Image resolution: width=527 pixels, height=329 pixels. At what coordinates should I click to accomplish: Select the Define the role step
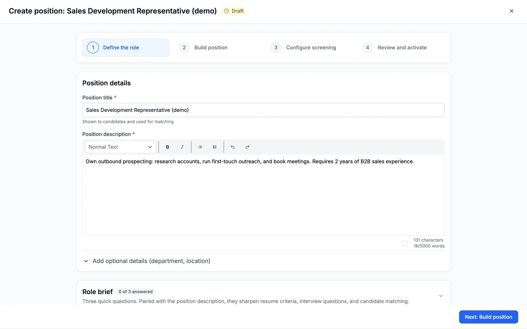[x=126, y=48]
